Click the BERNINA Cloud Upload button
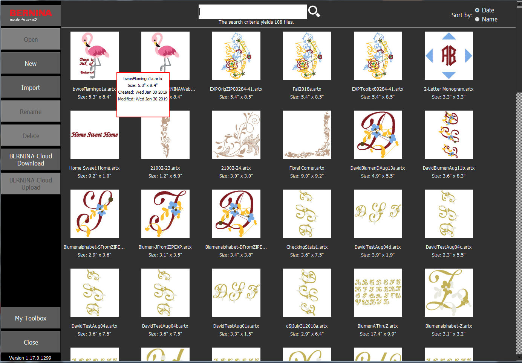 click(31, 184)
